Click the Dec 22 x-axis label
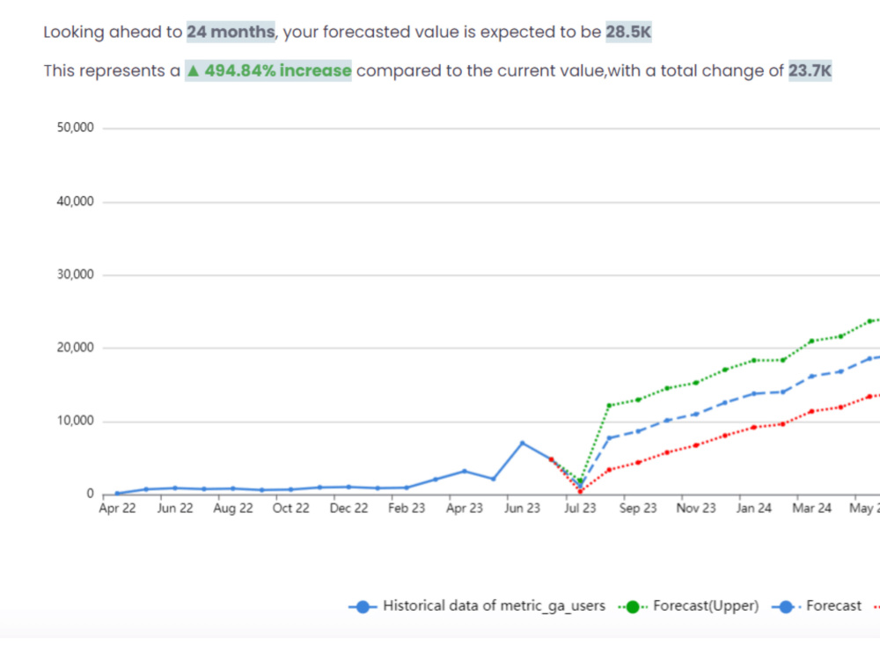Image resolution: width=880 pixels, height=660 pixels. coord(348,509)
